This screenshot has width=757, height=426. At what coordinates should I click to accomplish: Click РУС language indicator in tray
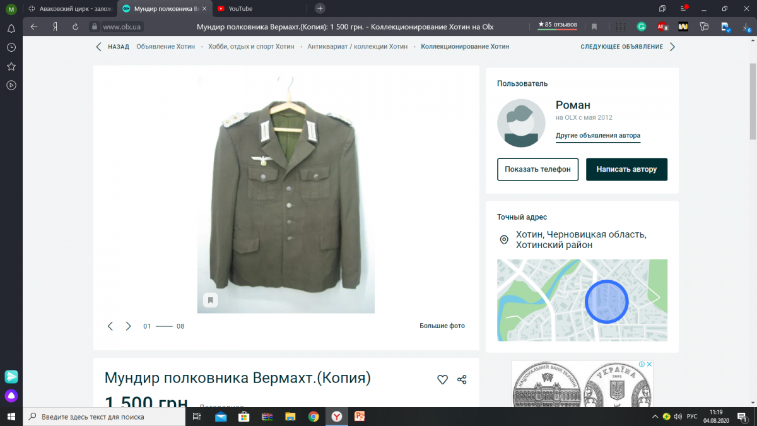point(692,417)
